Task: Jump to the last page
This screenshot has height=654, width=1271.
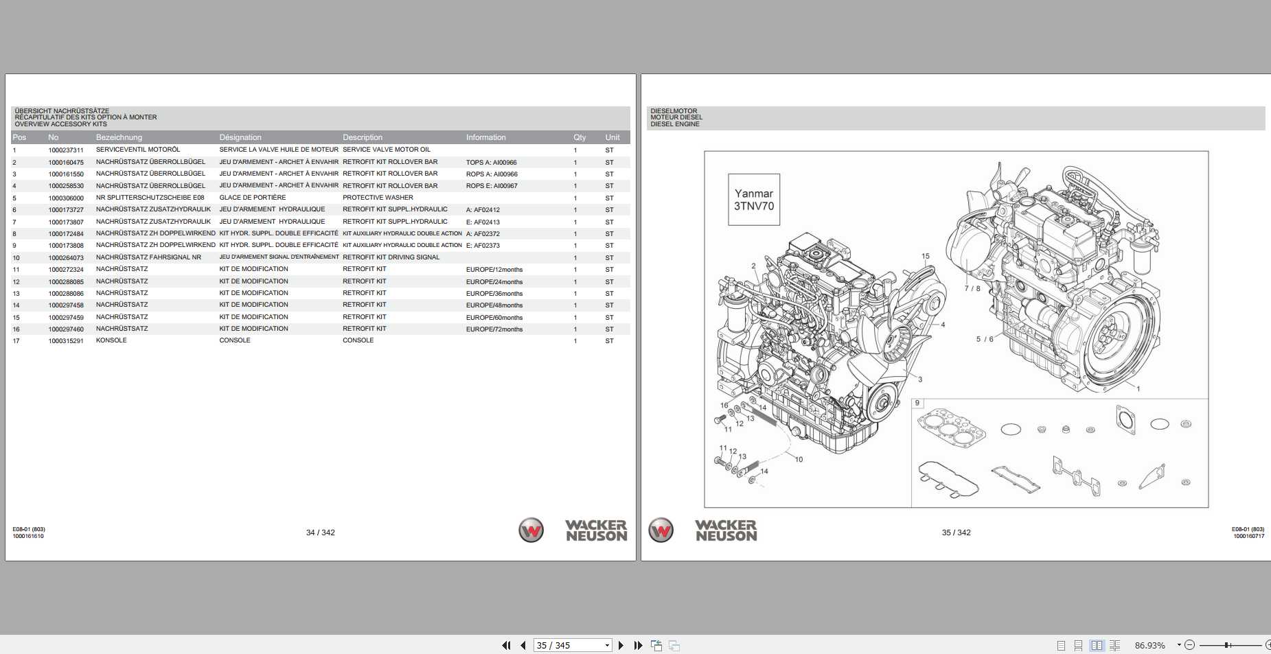Action: coord(638,645)
